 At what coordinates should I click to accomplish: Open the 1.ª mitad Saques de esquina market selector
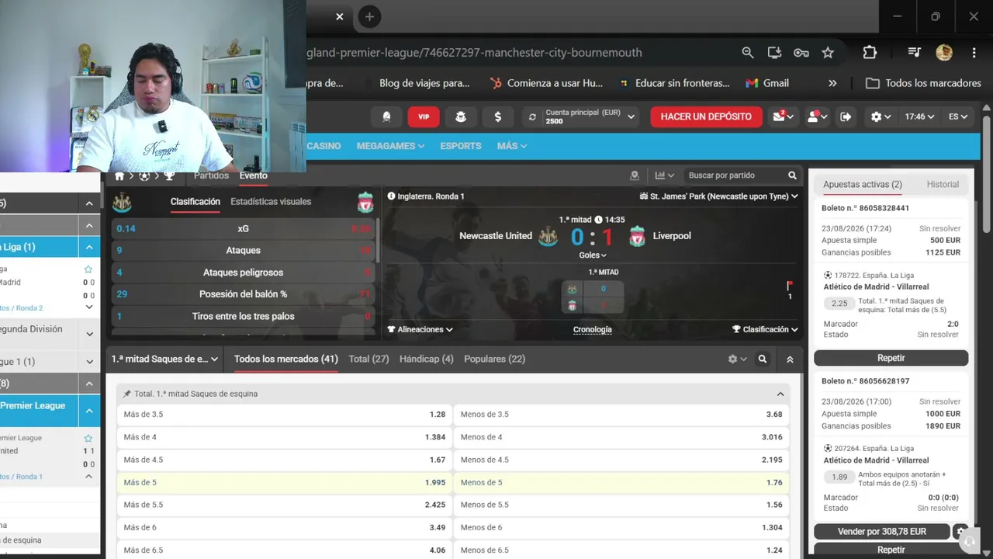(x=164, y=359)
